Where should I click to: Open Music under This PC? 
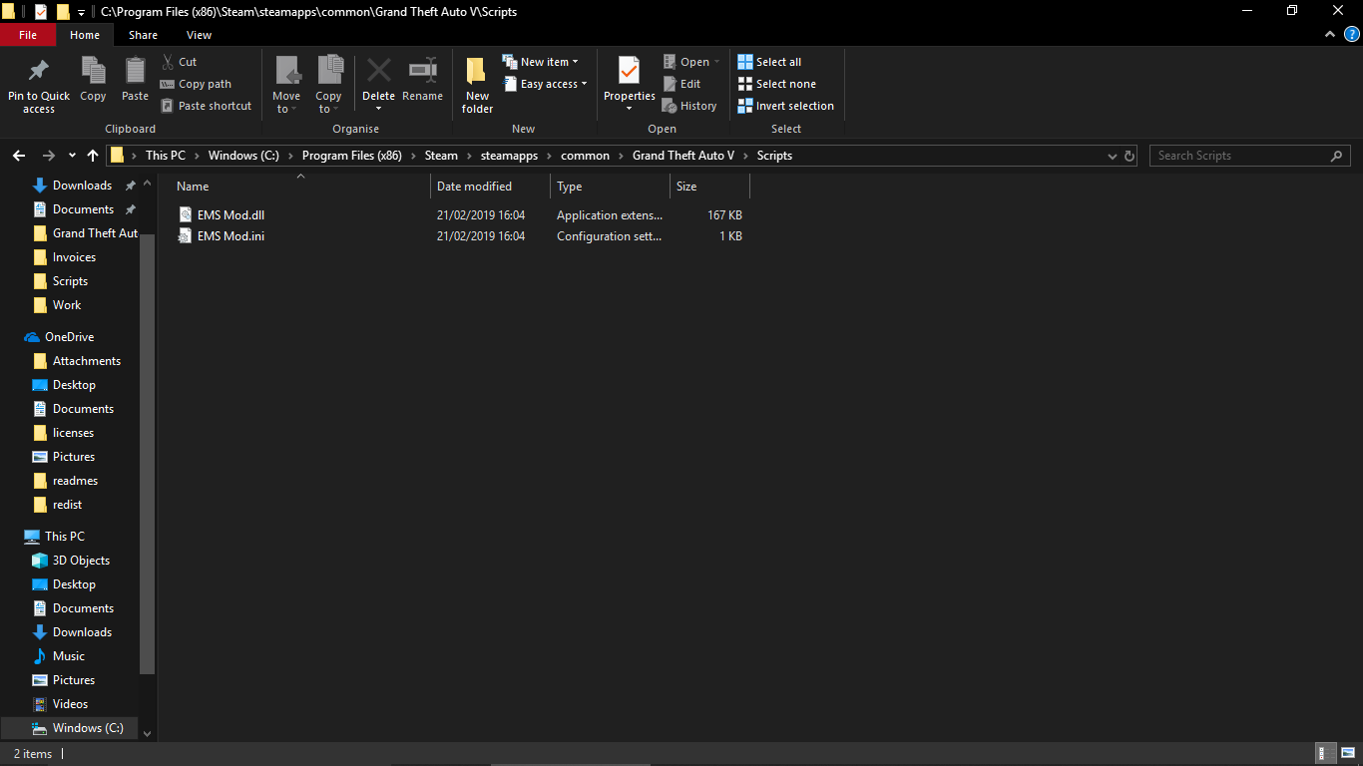(x=68, y=656)
